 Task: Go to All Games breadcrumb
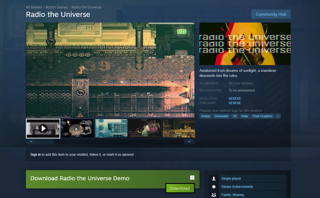coord(34,7)
